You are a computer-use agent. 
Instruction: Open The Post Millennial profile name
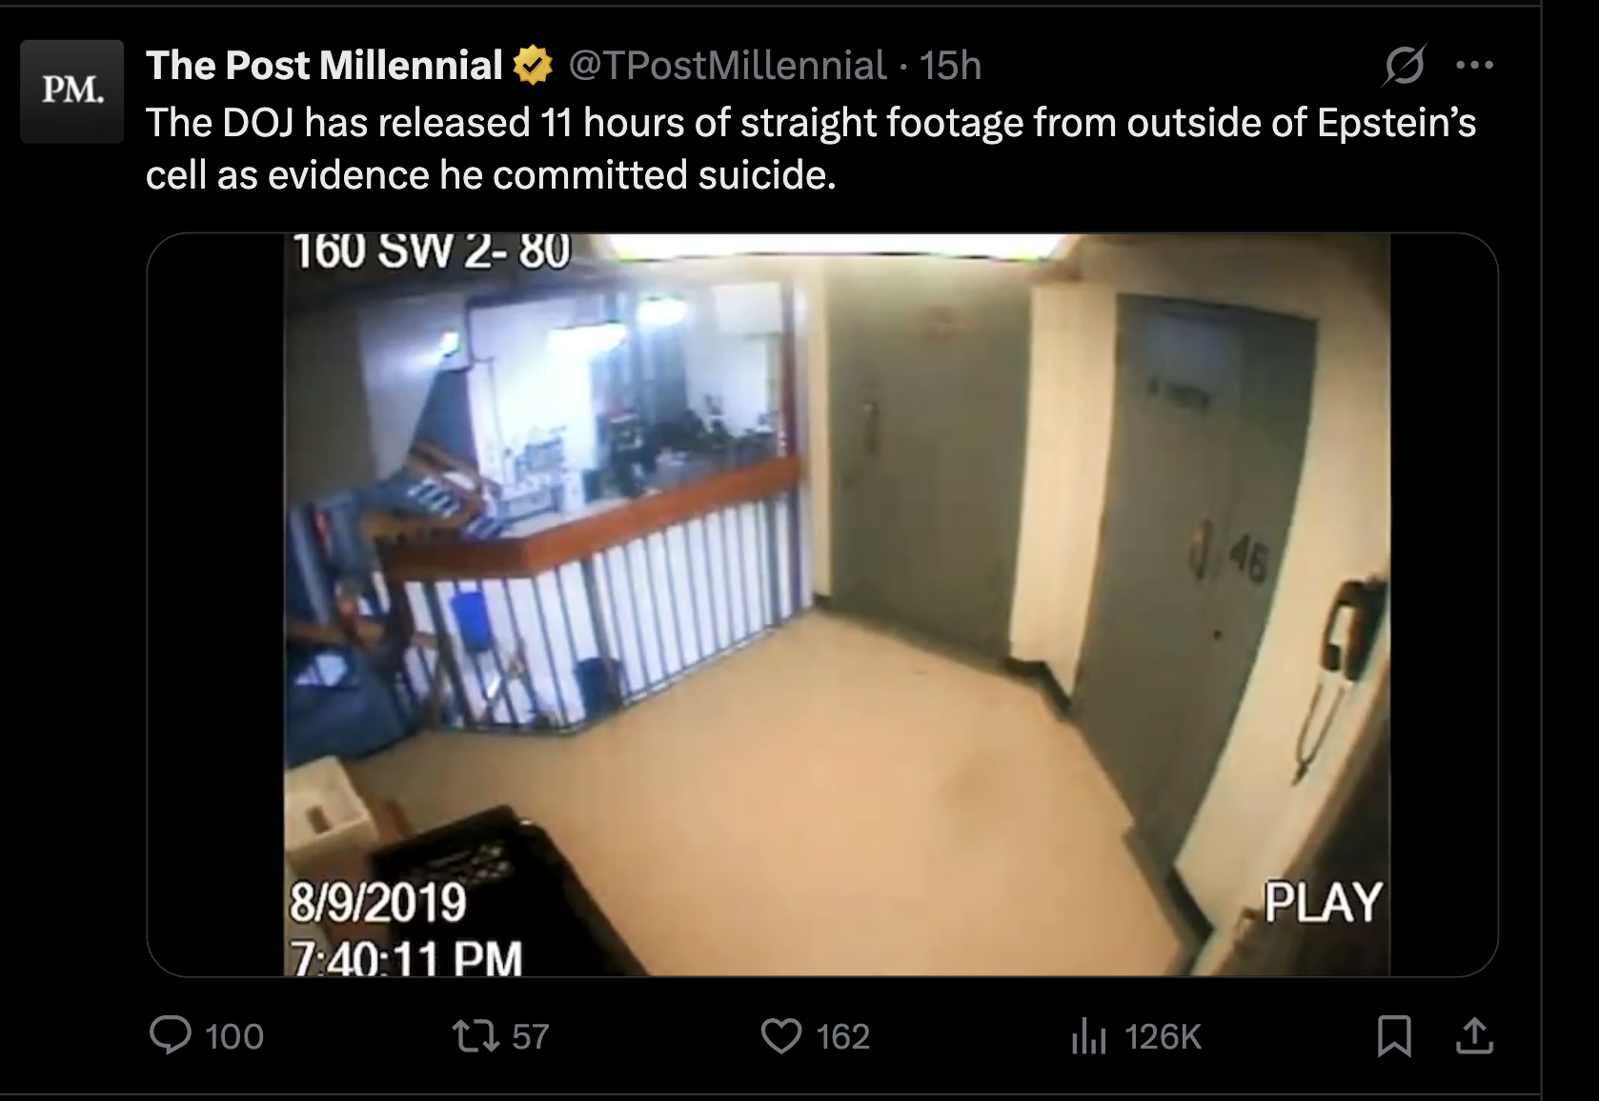[324, 66]
